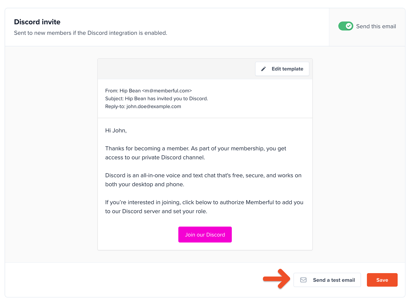Viewport: 412px width, 304px height.
Task: Click the "Hi John," greeting
Action: [x=116, y=131]
